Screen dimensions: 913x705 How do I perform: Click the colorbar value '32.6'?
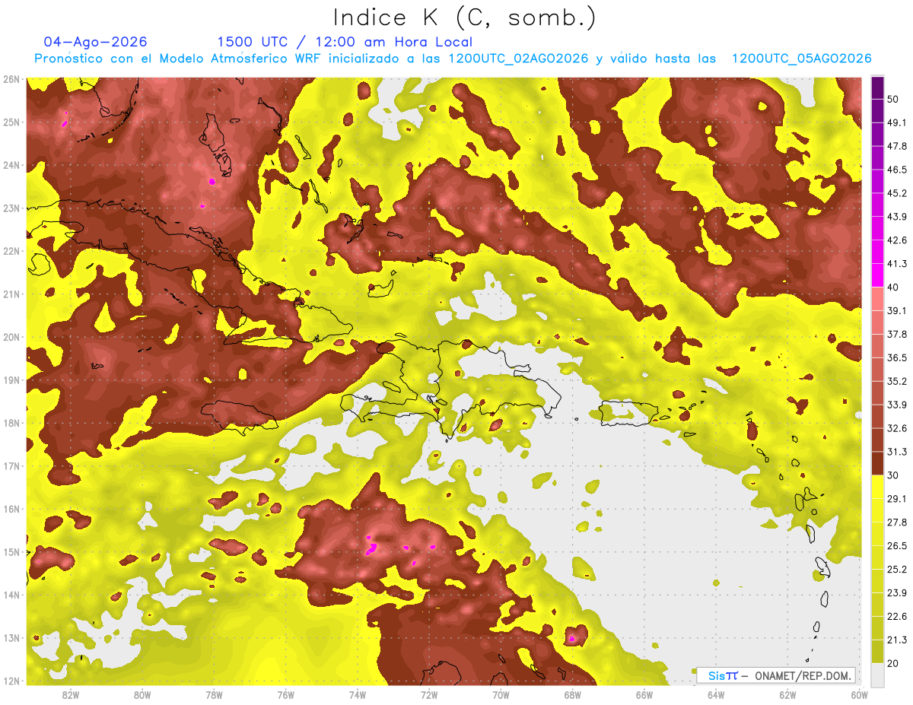tap(896, 428)
